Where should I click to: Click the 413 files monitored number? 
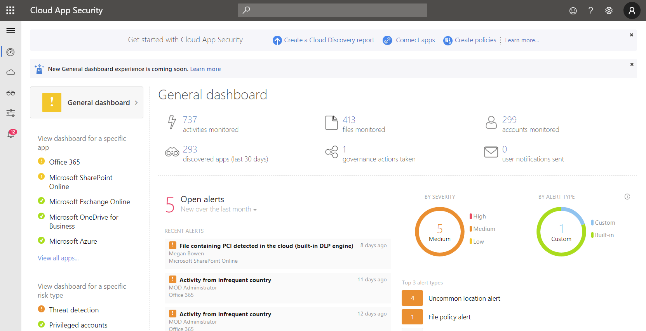coord(349,120)
